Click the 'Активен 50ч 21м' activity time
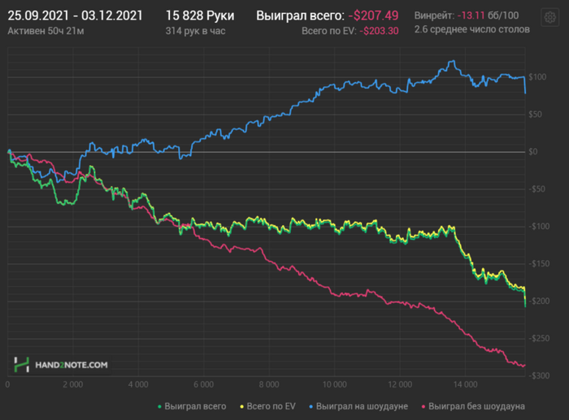This screenshot has height=420, width=569. point(46,31)
